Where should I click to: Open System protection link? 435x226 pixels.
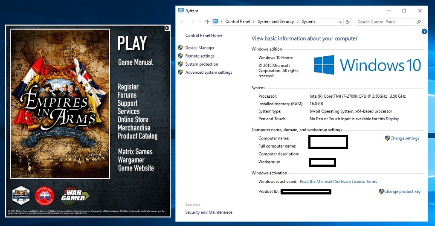202,64
